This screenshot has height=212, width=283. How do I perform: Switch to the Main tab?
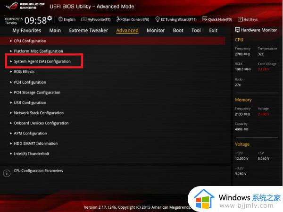click(x=55, y=30)
